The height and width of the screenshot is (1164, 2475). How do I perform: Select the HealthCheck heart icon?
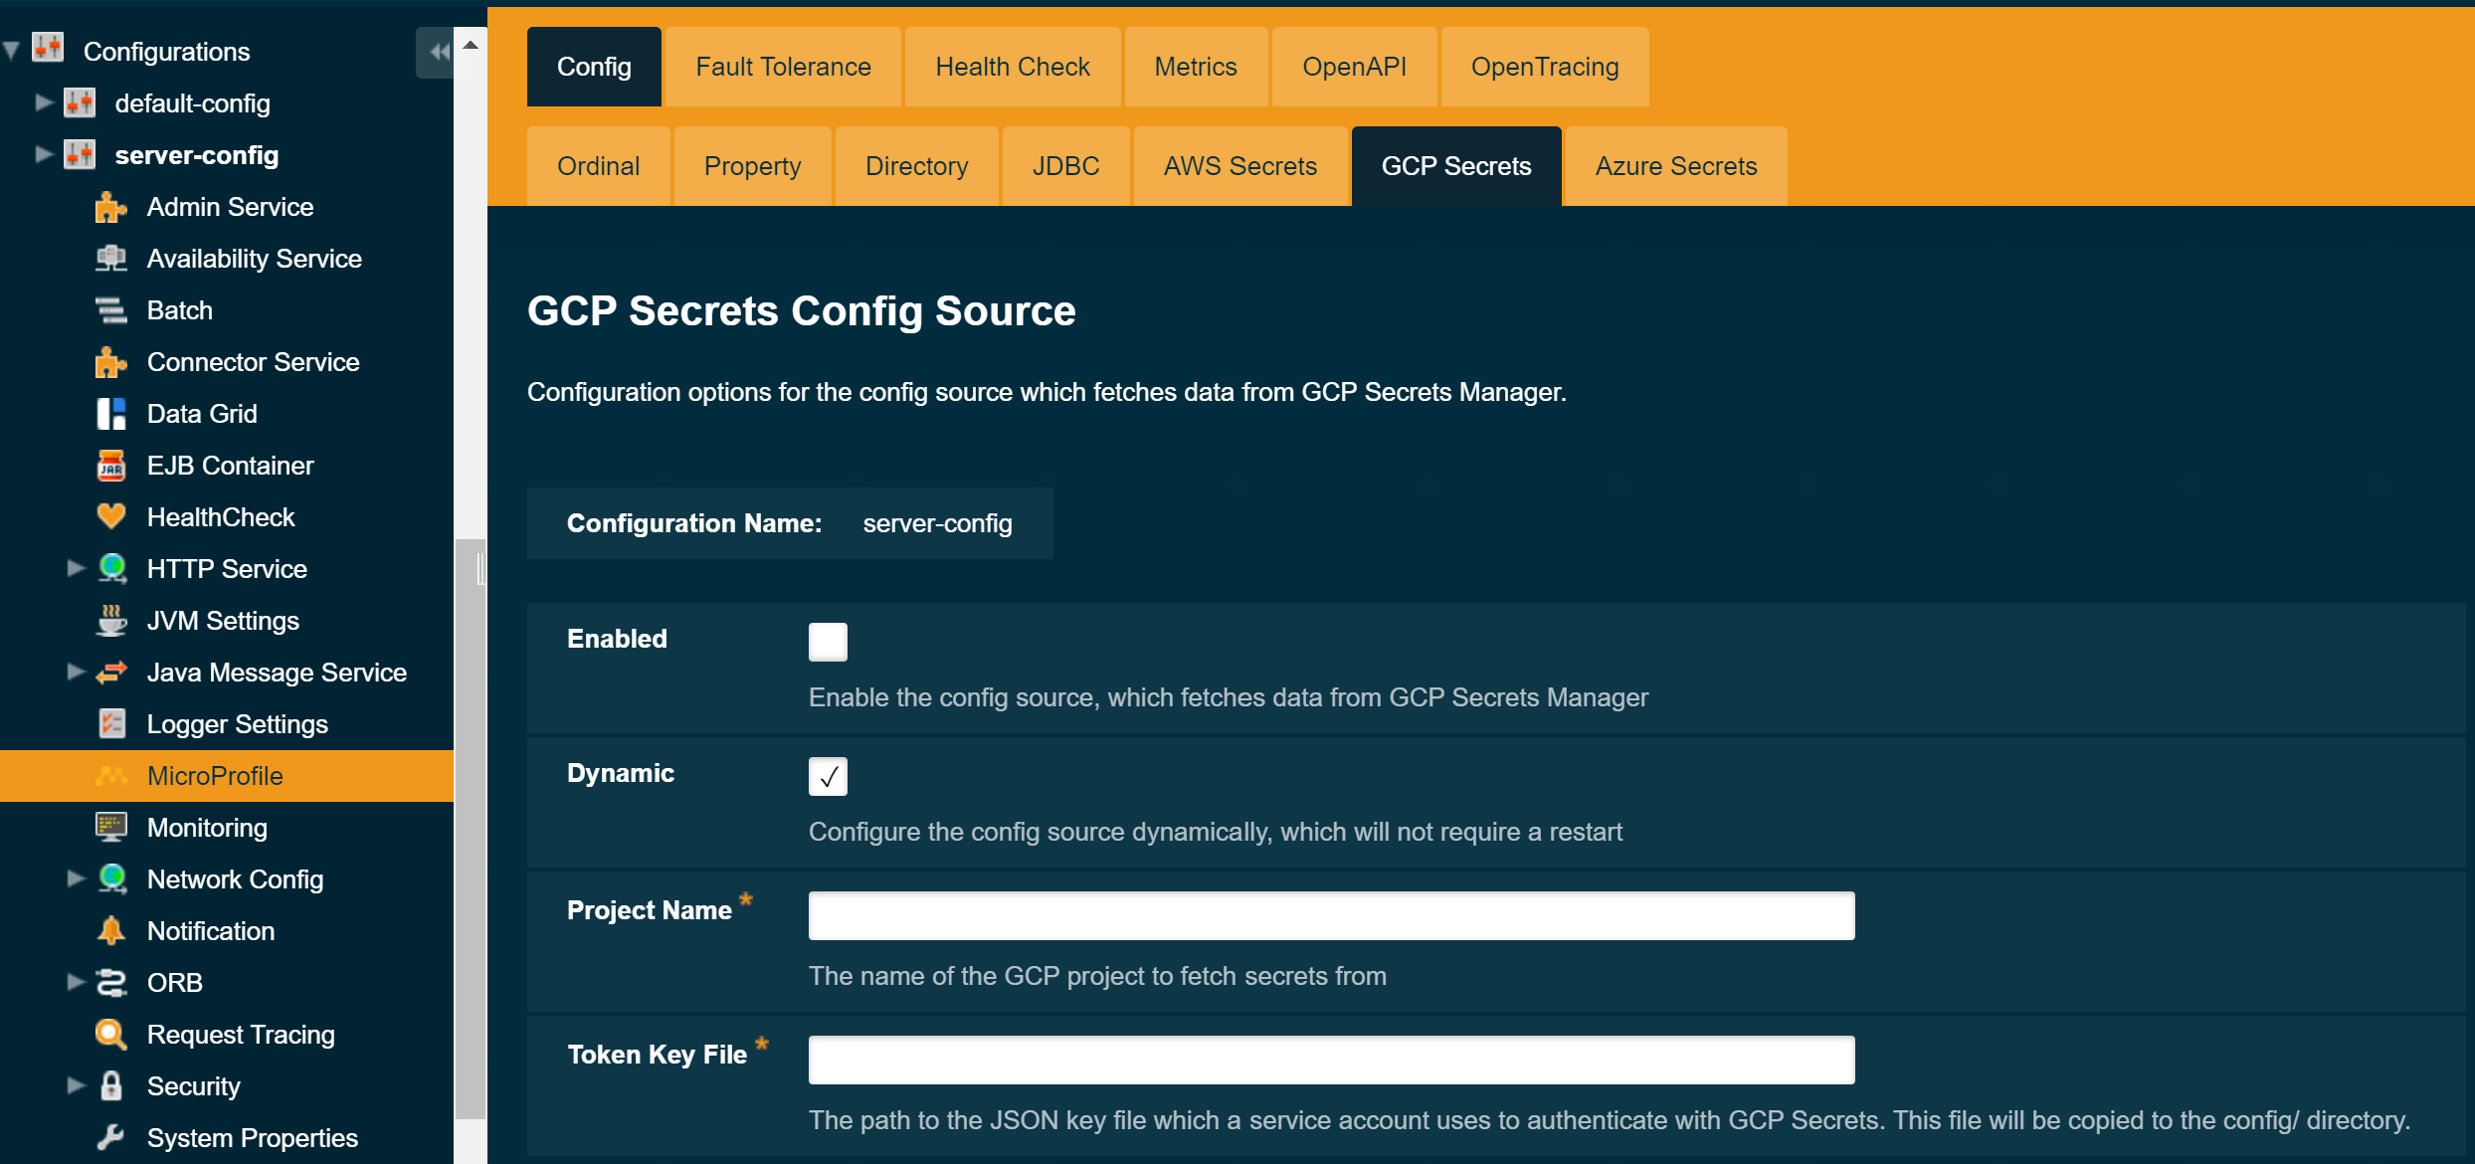click(111, 516)
